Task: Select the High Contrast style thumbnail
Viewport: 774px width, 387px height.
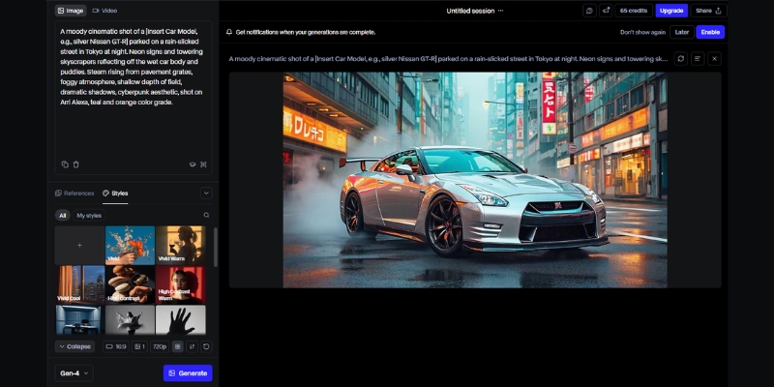Action: pos(130,284)
